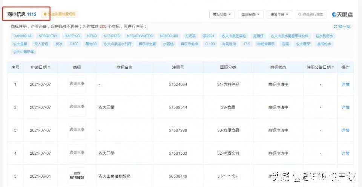The height and width of the screenshot is (187, 362).
Task: Select the DANAICHA suggested trademark tag
Action: click(22, 36)
